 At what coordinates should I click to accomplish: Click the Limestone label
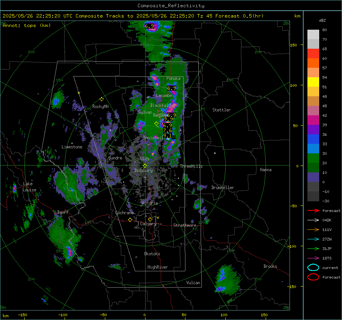(72, 147)
